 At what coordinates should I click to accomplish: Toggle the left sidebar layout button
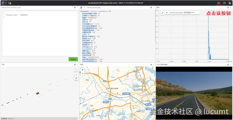219,3
